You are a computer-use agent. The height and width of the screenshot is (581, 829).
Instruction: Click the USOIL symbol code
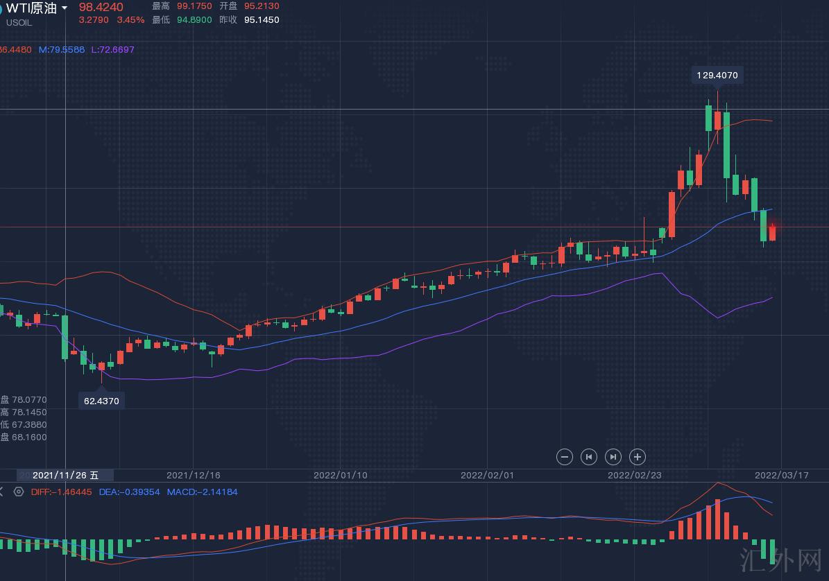(19, 22)
